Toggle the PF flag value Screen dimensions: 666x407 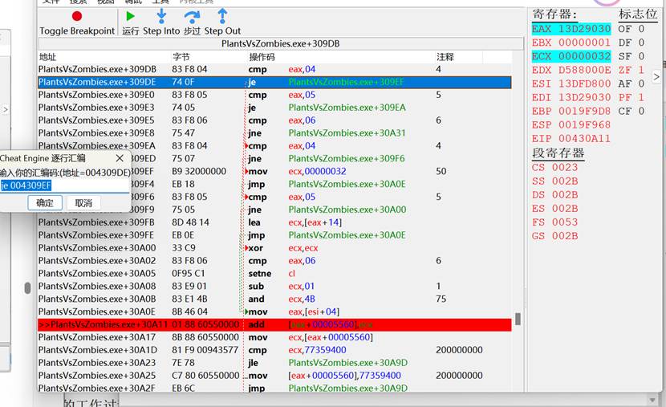coord(641,97)
